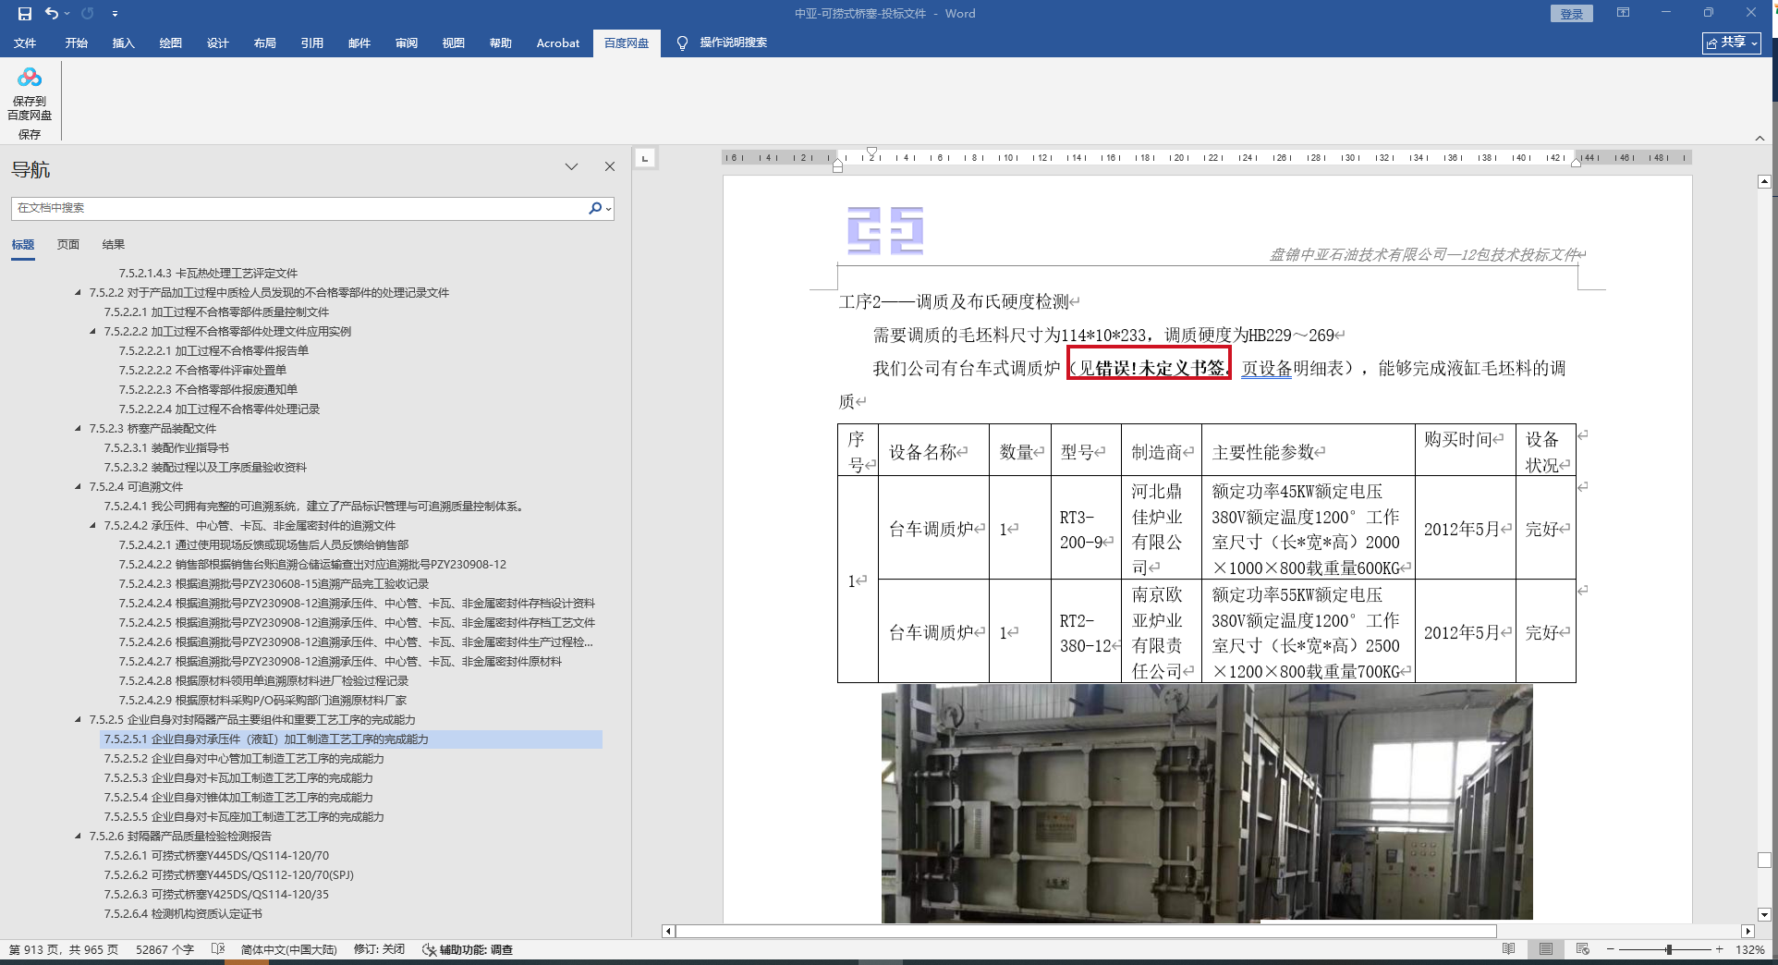Click the zoom slider handle
Image resolution: width=1778 pixels, height=965 pixels.
(x=1669, y=949)
